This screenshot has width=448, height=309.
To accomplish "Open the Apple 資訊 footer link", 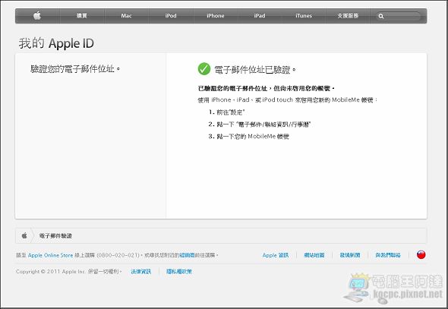I will 276,255.
